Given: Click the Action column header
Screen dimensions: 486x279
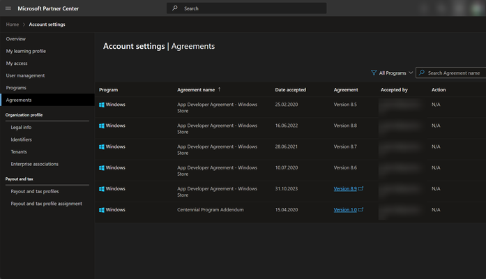Looking at the screenshot, I should [439, 90].
